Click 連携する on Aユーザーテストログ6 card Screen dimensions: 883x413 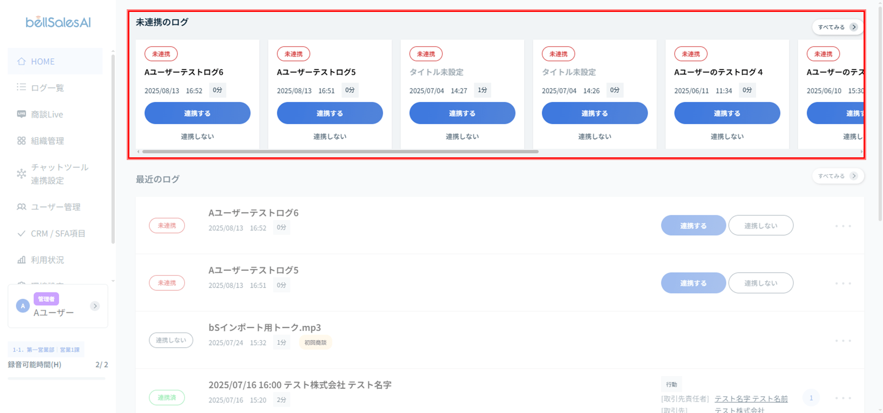tap(197, 113)
